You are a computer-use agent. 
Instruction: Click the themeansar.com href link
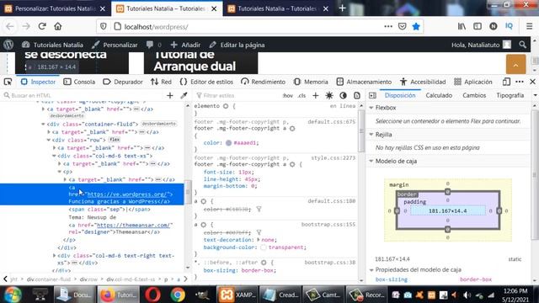point(133,225)
